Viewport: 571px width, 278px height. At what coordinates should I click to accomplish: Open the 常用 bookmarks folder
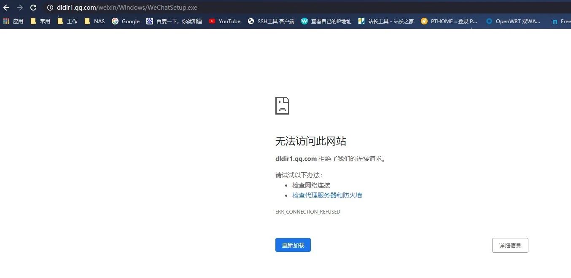[x=40, y=21]
